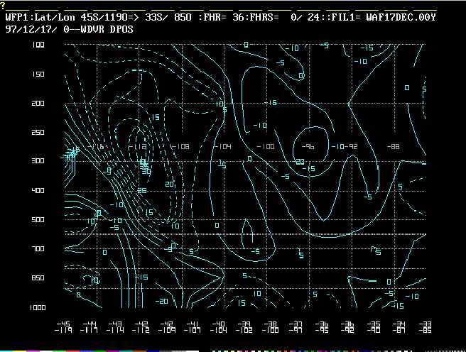Click the -102 longitude axis label

[244, 330]
